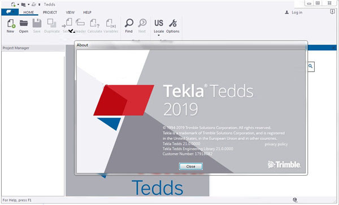Click the status bar globe icon
This screenshot has height=205, width=339.
pyautogui.click(x=295, y=200)
